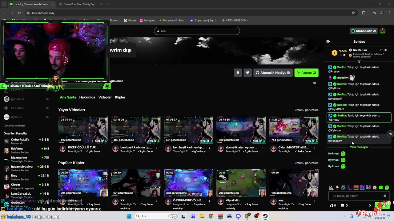
Task: Expand Daha Fazla Göster in sidebar
Action: pyautogui.click(x=14, y=126)
